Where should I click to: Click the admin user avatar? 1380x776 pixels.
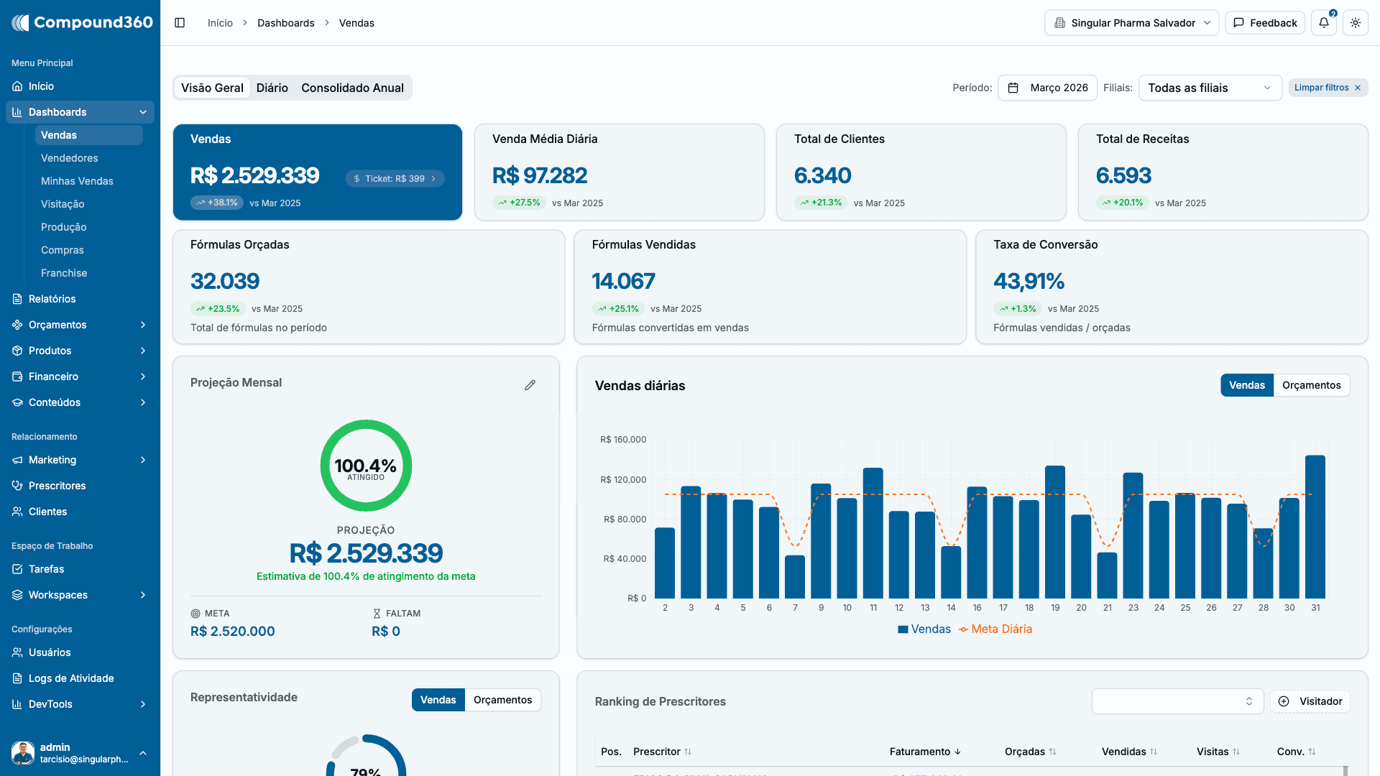23,753
